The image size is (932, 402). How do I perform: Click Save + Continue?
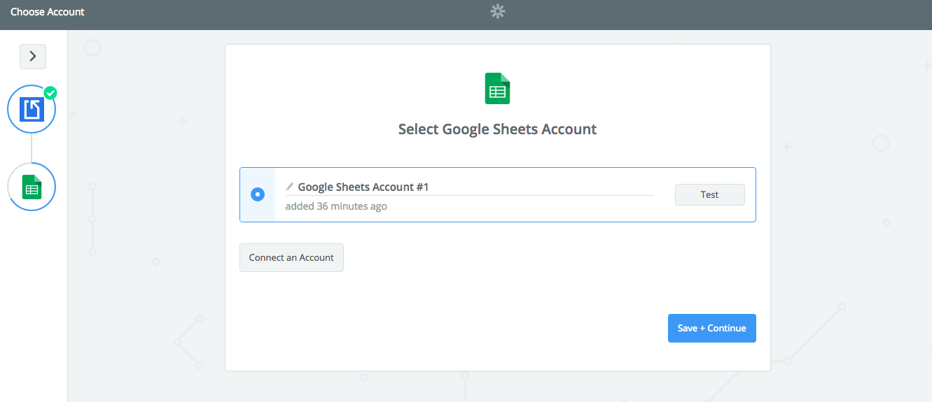(712, 328)
